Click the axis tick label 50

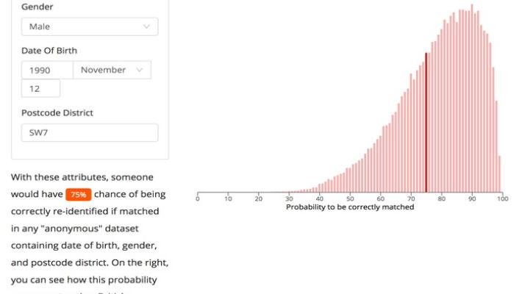[x=350, y=198]
